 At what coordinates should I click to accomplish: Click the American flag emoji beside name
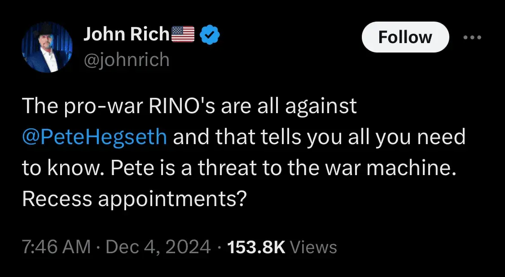183,35
